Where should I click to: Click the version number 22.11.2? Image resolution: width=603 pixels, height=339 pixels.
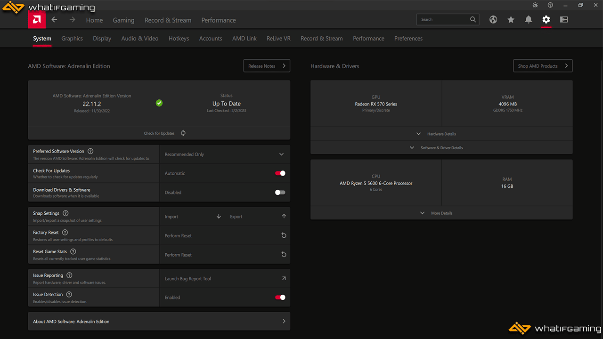(92, 104)
